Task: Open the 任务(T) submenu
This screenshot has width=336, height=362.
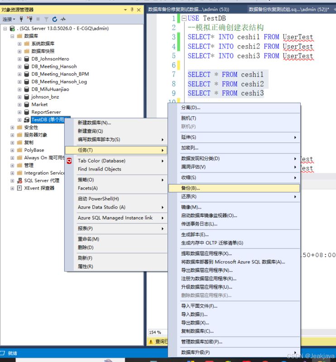Action: point(115,150)
